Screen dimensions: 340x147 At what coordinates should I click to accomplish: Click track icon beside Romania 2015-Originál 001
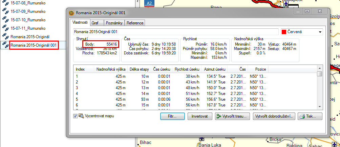point(5,45)
